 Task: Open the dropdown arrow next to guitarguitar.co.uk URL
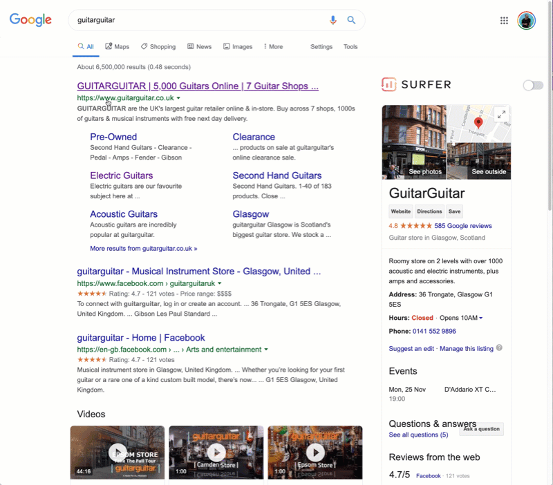point(178,98)
